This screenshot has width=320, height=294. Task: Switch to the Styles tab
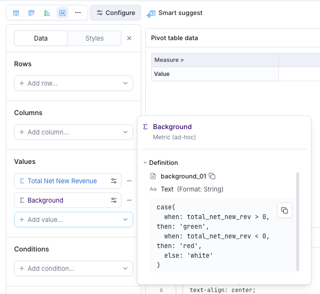[x=94, y=38]
